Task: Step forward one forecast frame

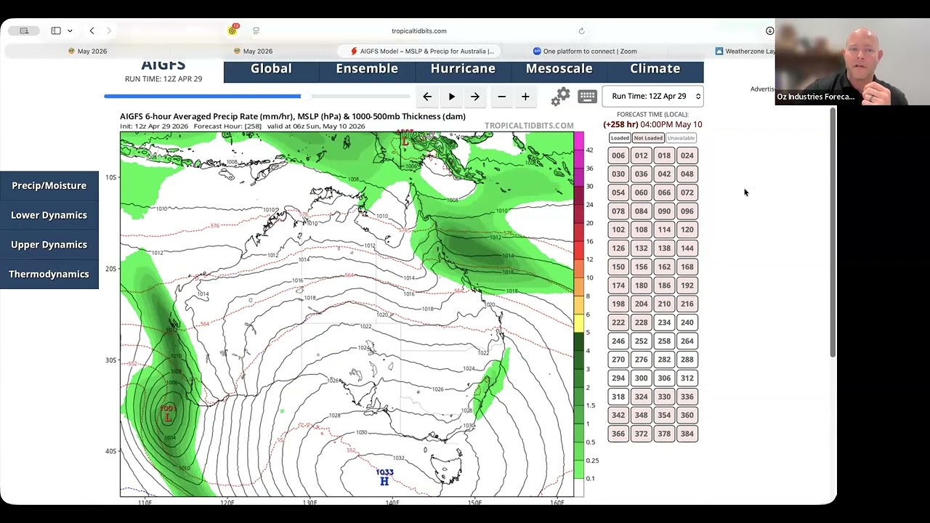Action: 475,97
